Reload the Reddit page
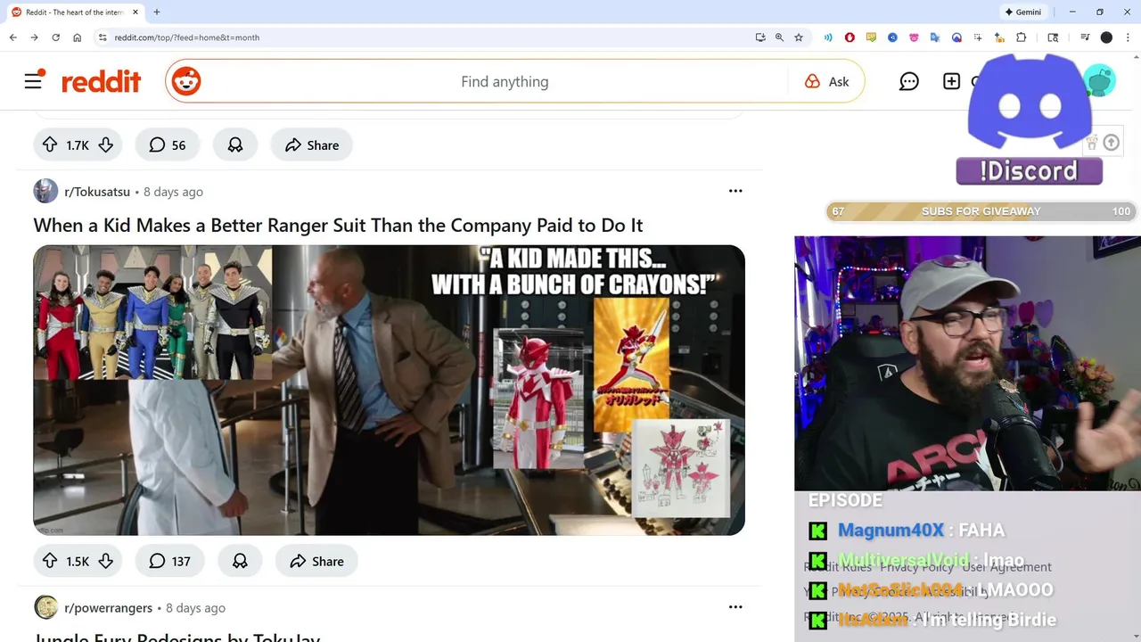 (55, 37)
